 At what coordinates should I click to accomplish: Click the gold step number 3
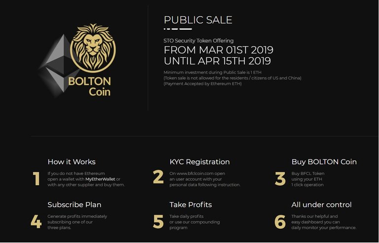[x=280, y=179]
